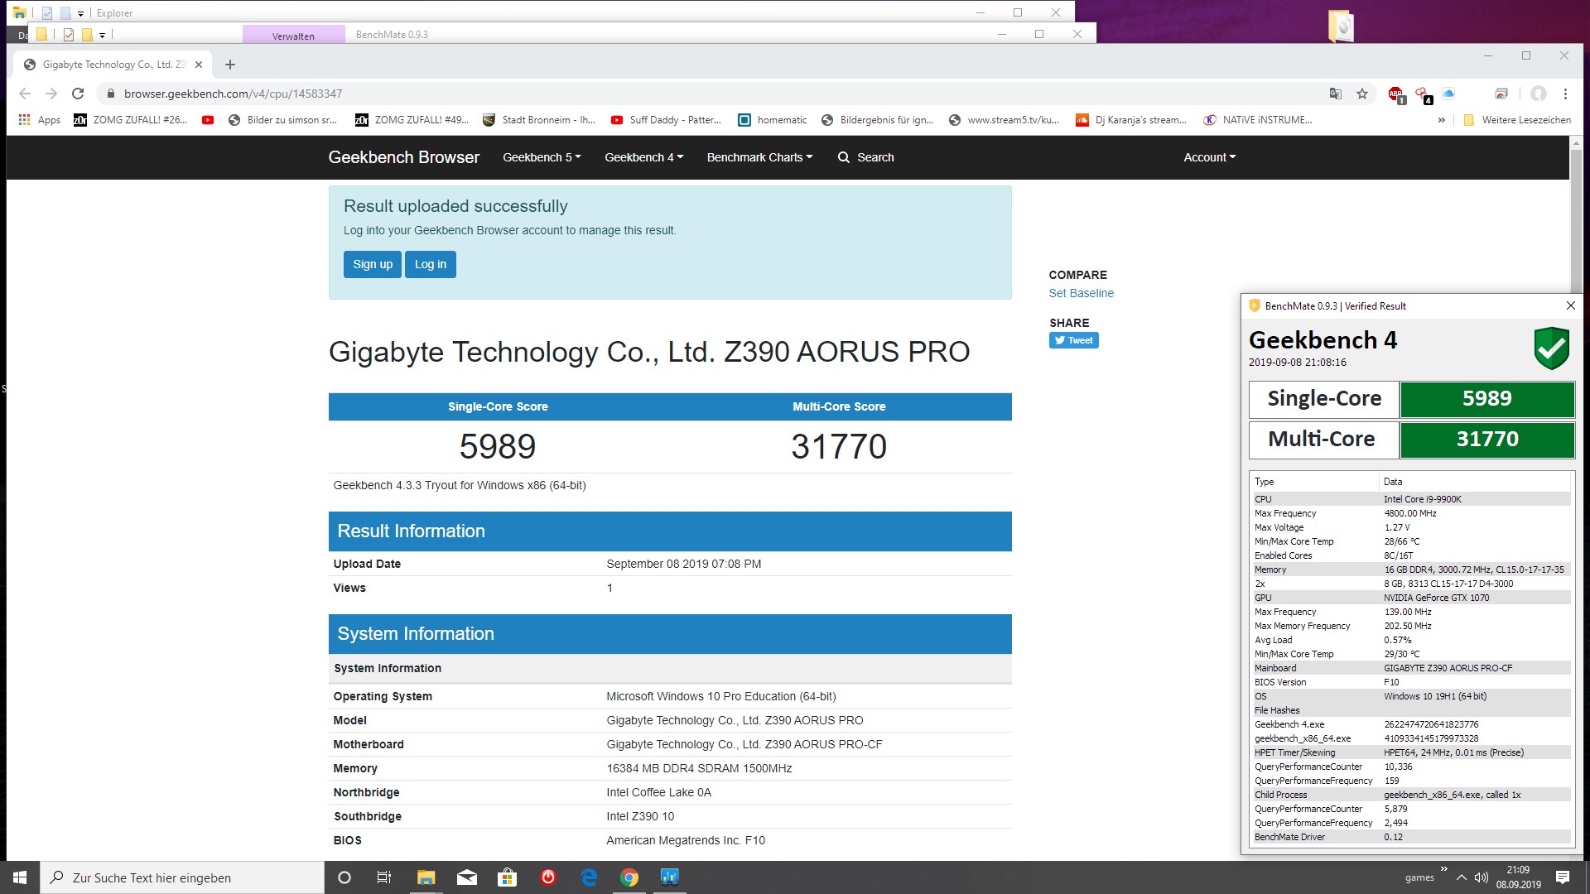Select the Verwalten tab in the Explorer window
The width and height of the screenshot is (1590, 894).
coord(293,36)
